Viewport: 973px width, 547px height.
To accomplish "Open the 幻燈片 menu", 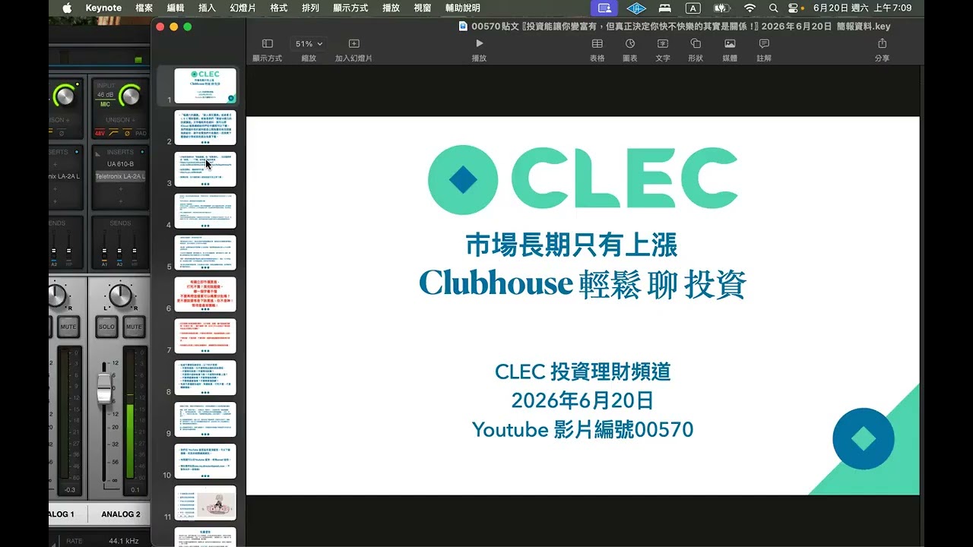I will (243, 8).
